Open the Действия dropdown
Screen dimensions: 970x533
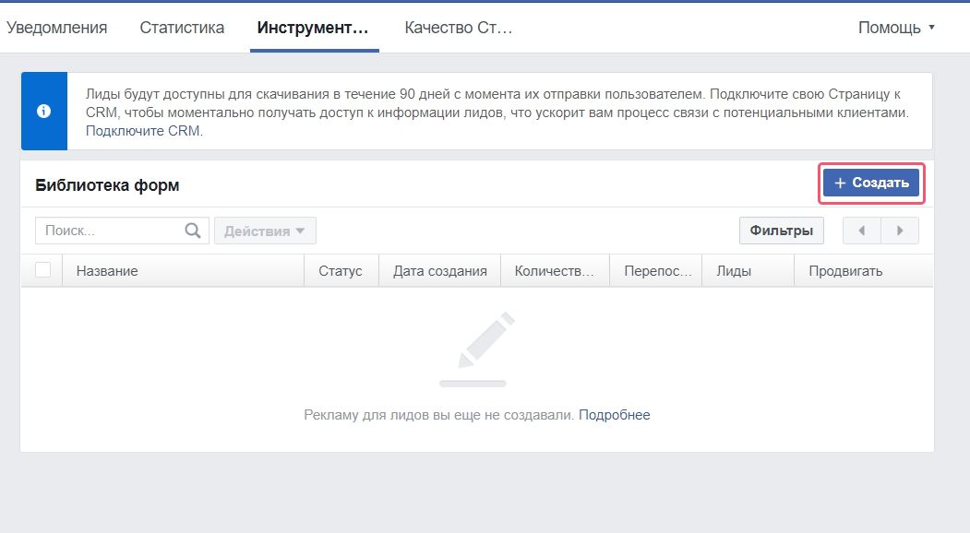coord(265,230)
